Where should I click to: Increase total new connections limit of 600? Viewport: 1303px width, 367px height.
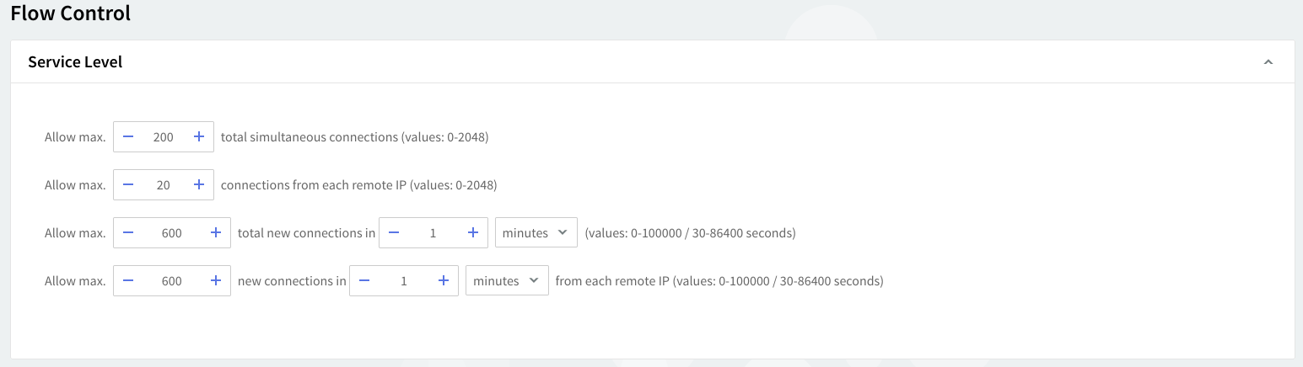pyautogui.click(x=216, y=232)
